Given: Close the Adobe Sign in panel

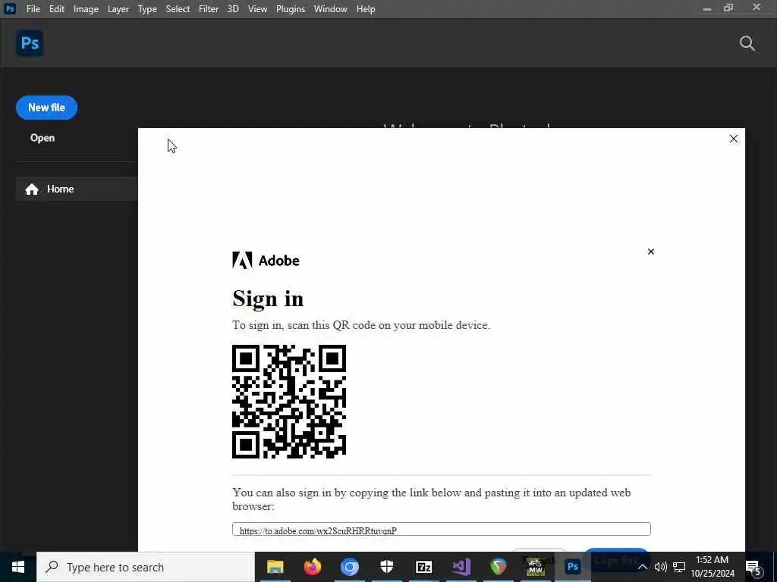Looking at the screenshot, I should tap(650, 252).
